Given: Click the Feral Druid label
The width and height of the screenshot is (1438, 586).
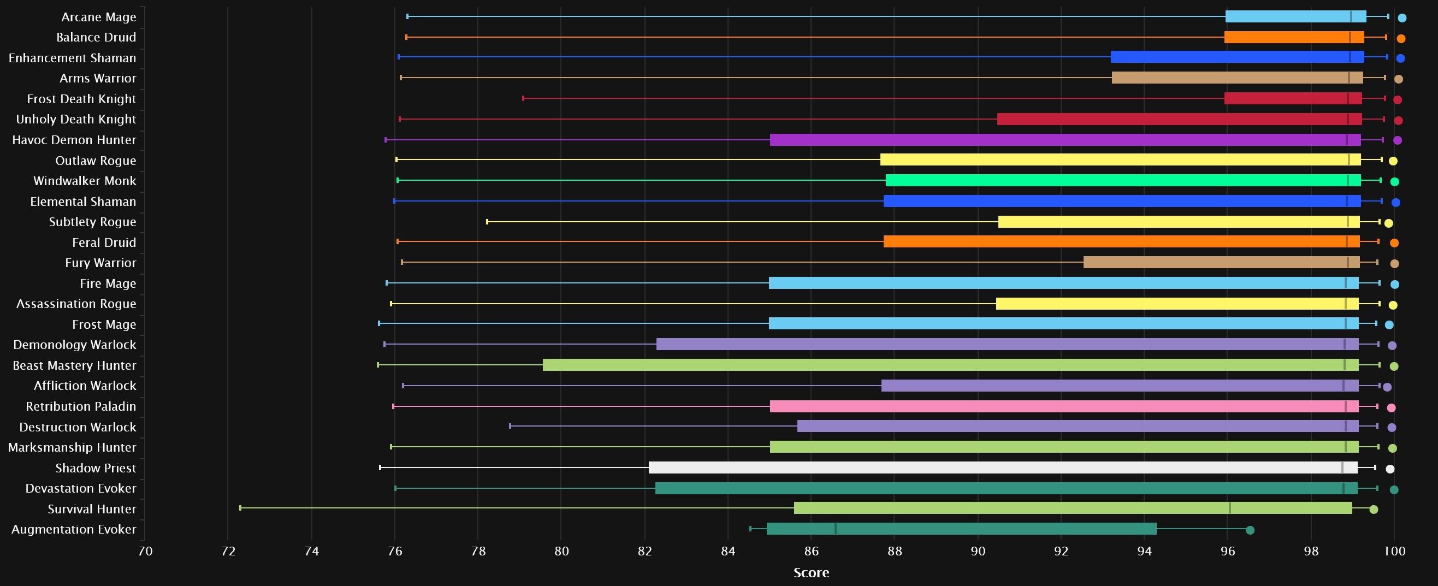Looking at the screenshot, I should point(104,242).
